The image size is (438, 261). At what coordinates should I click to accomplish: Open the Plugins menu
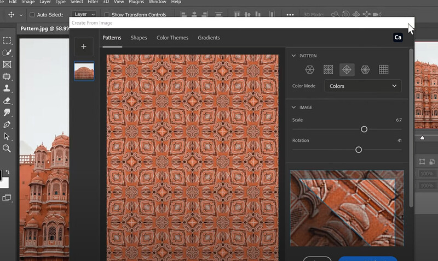click(x=136, y=2)
